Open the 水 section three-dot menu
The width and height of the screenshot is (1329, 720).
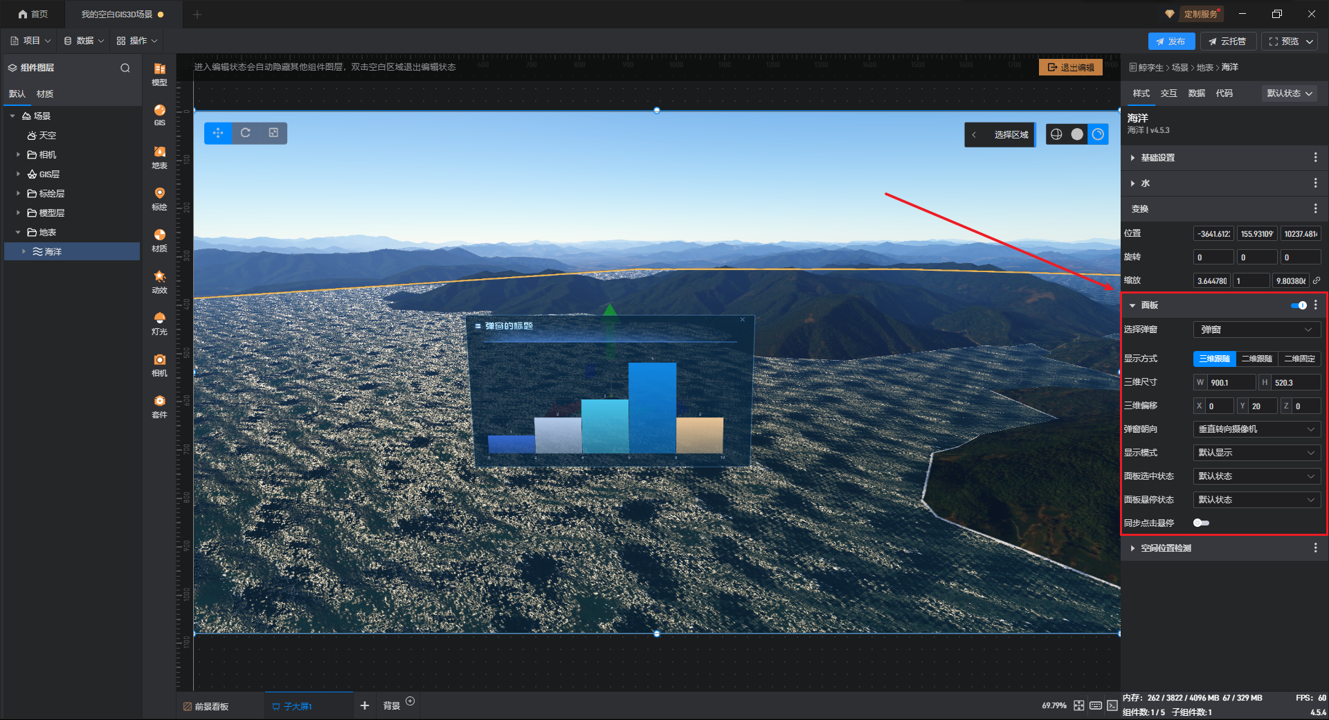coord(1315,183)
